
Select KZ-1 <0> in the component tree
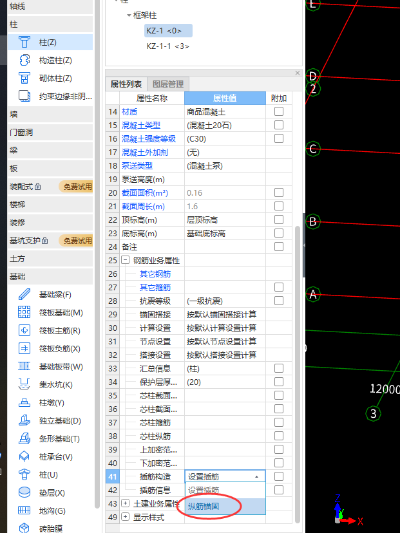click(x=168, y=31)
